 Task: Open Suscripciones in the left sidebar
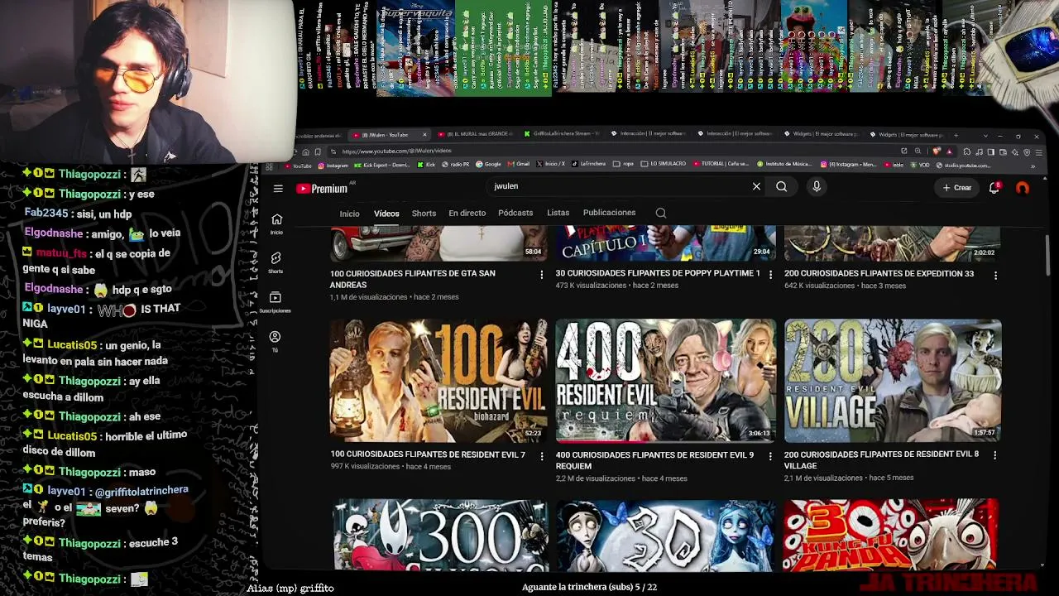276,302
